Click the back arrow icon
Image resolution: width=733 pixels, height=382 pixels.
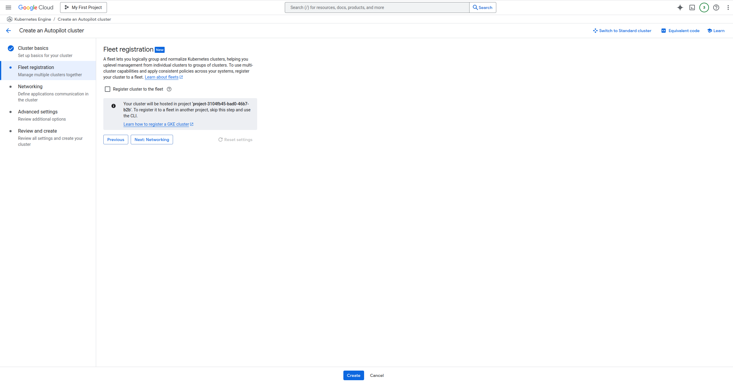[x=8, y=31]
